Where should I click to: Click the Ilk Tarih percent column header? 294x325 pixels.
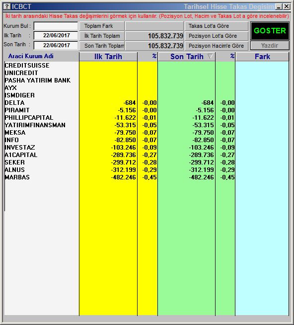pyautogui.click(x=147, y=57)
